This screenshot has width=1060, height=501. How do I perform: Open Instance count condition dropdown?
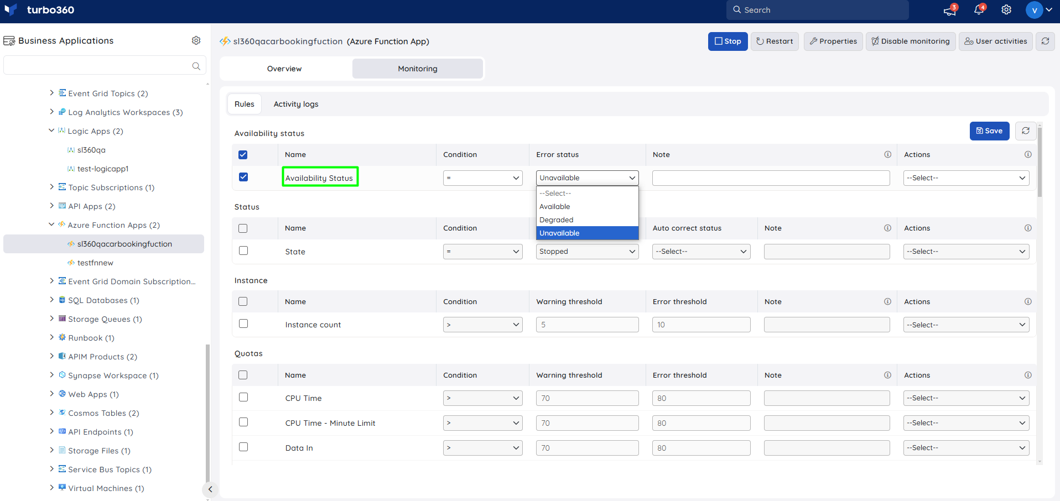482,325
